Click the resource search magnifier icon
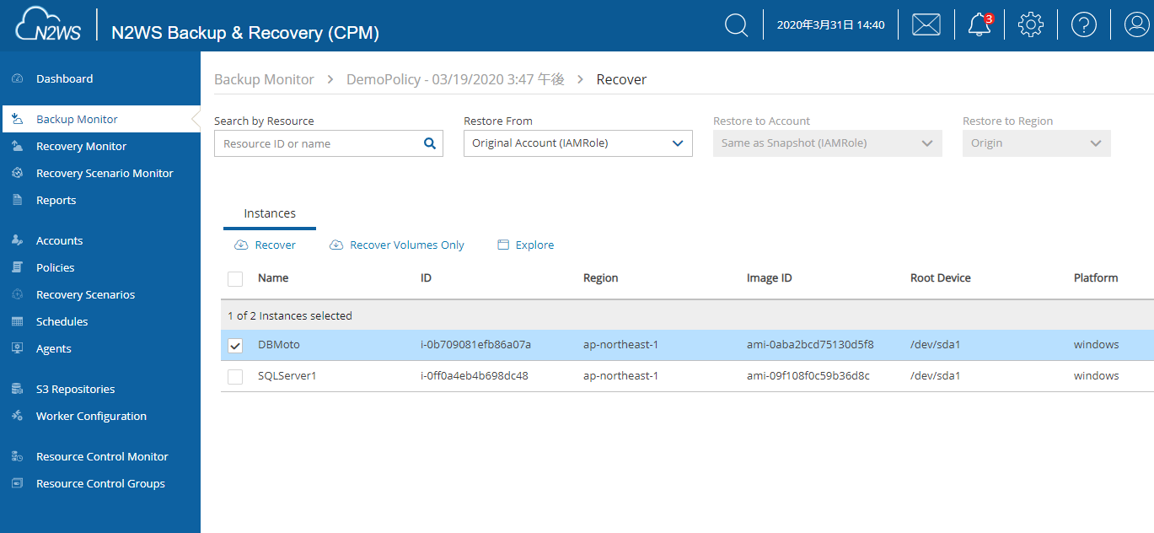 point(430,143)
